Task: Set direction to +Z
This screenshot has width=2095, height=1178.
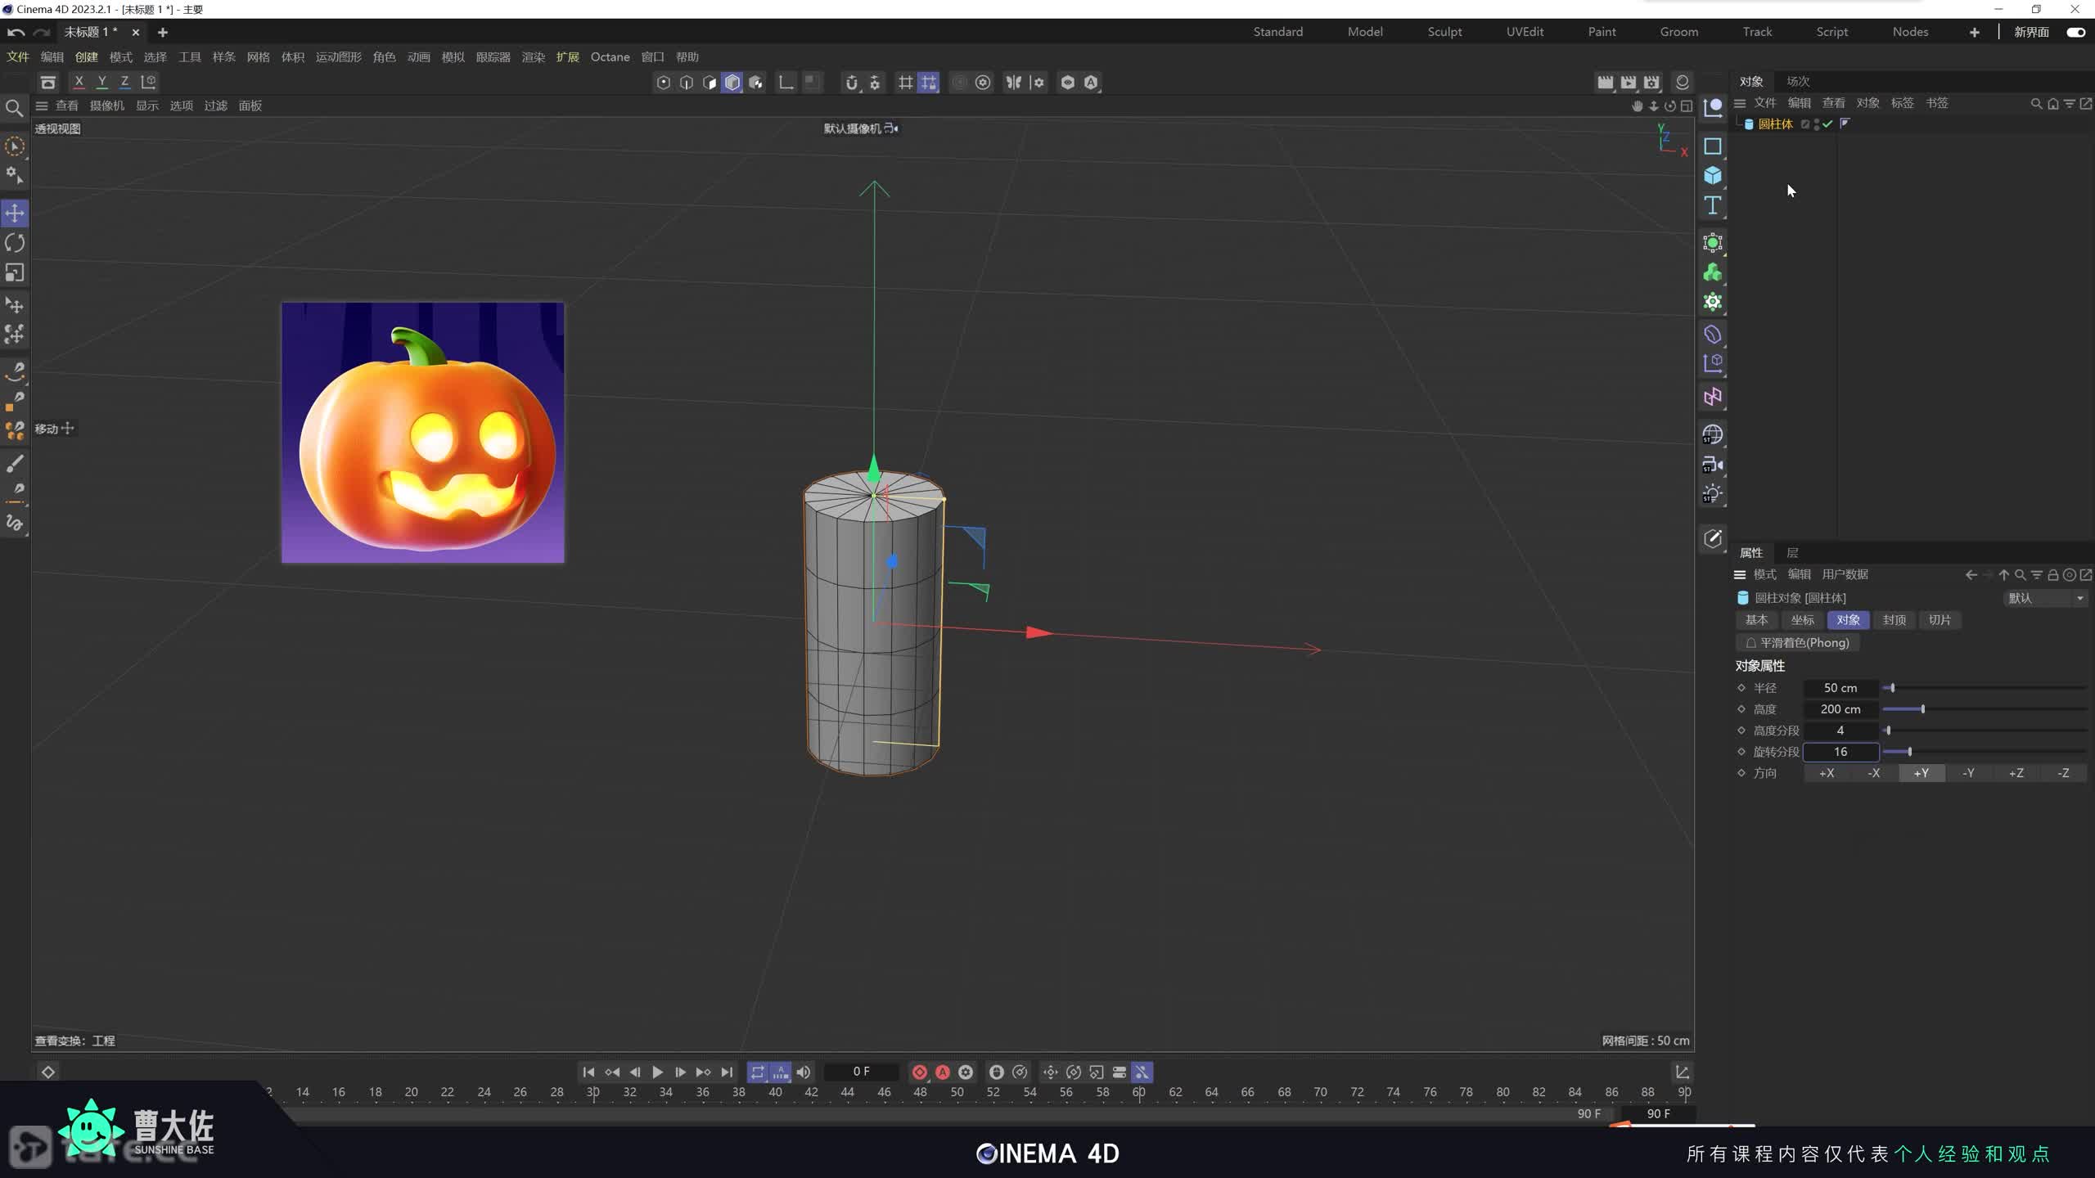Action: [2016, 773]
